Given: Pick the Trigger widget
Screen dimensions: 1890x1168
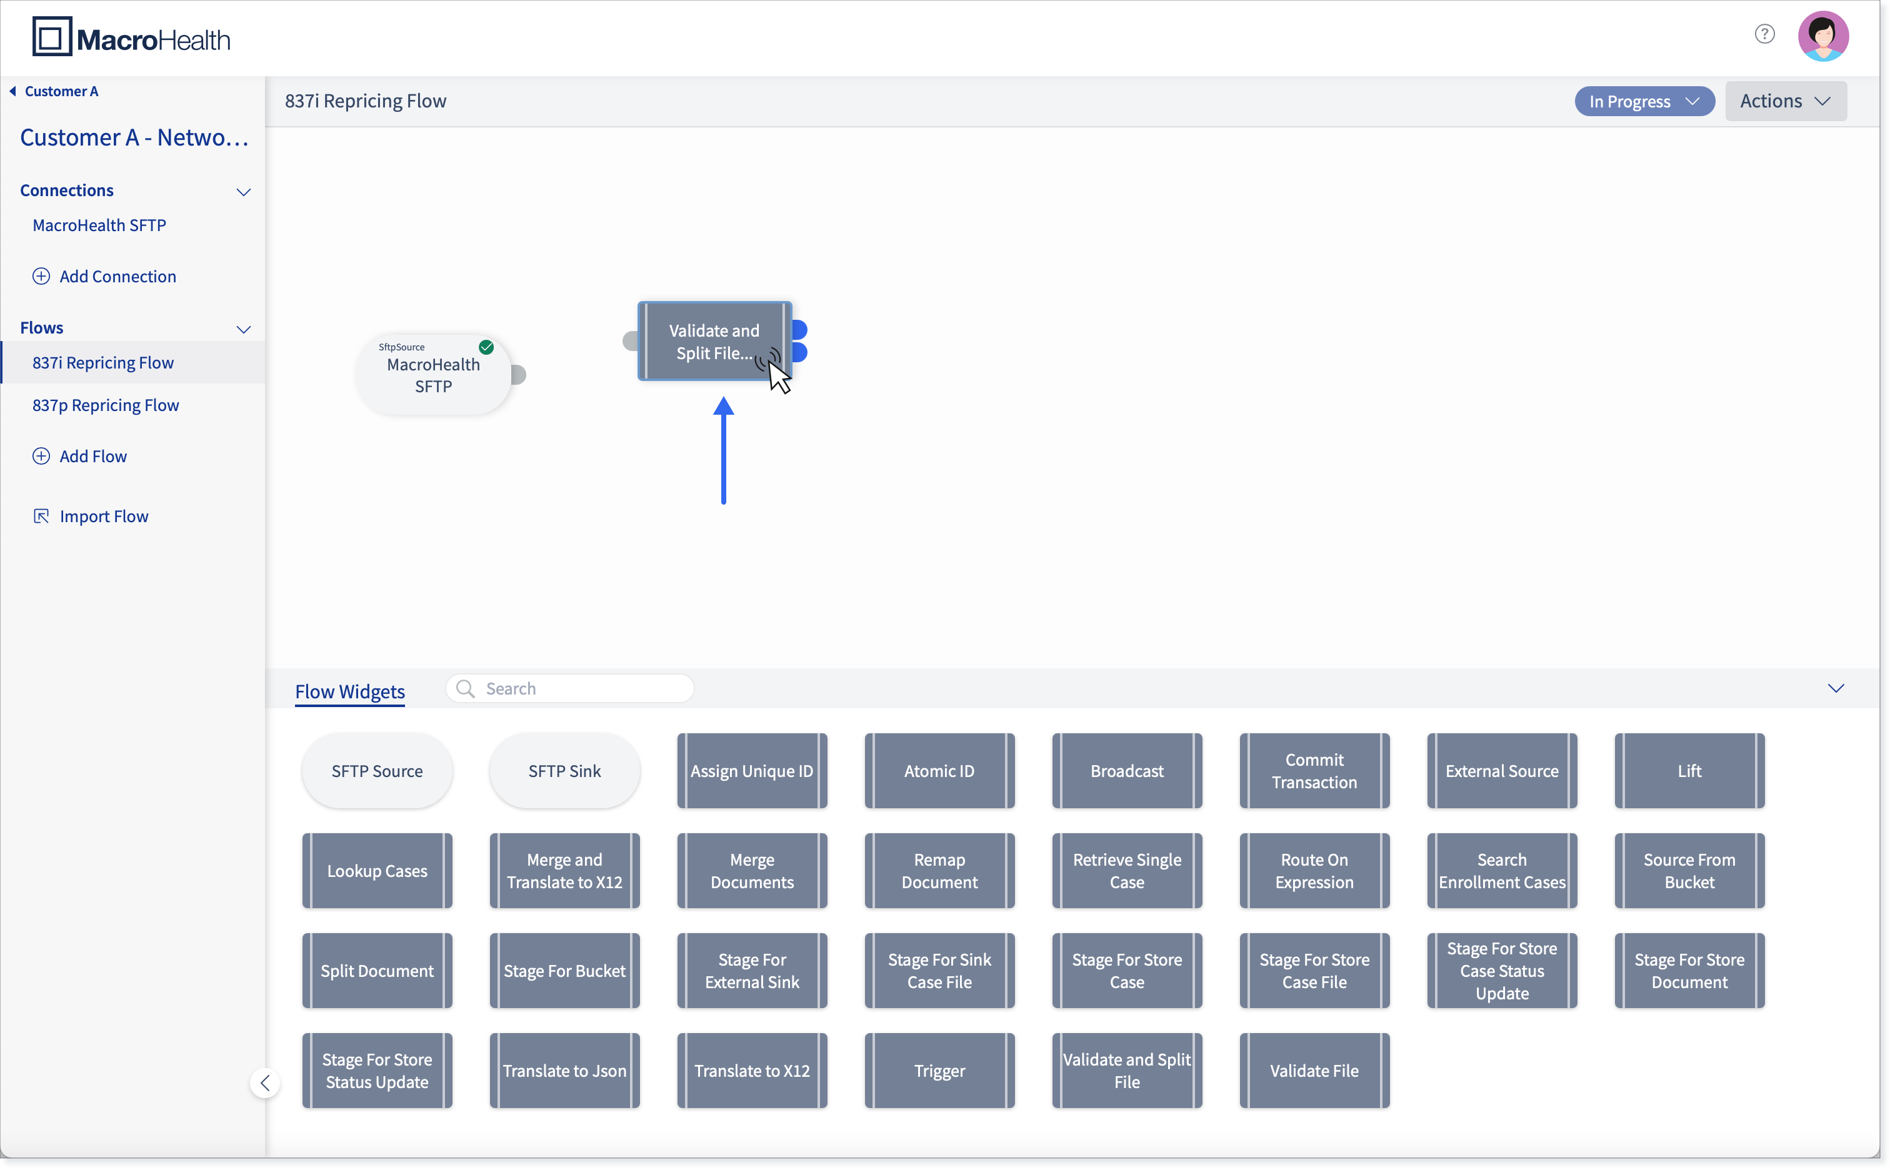Looking at the screenshot, I should pyautogui.click(x=939, y=1070).
